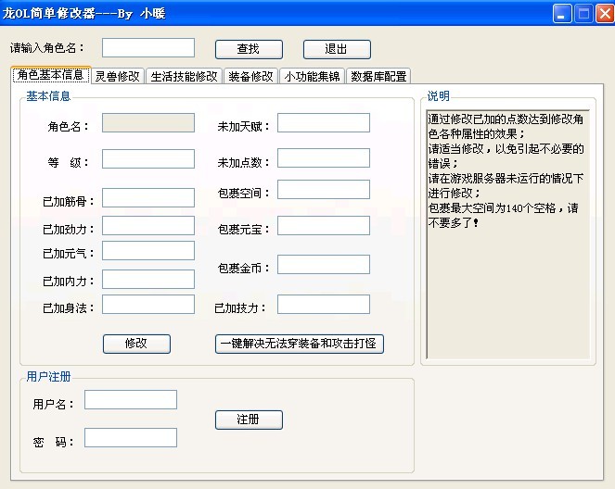Focus the 用户名 input field
Screen dimensions: 615x489
coord(131,399)
